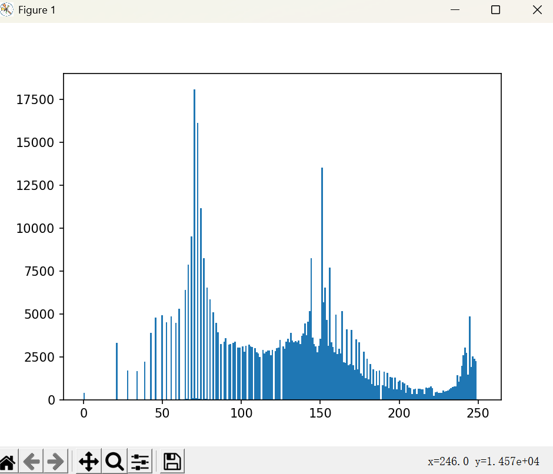Click the y-axis label 2500

point(39,357)
